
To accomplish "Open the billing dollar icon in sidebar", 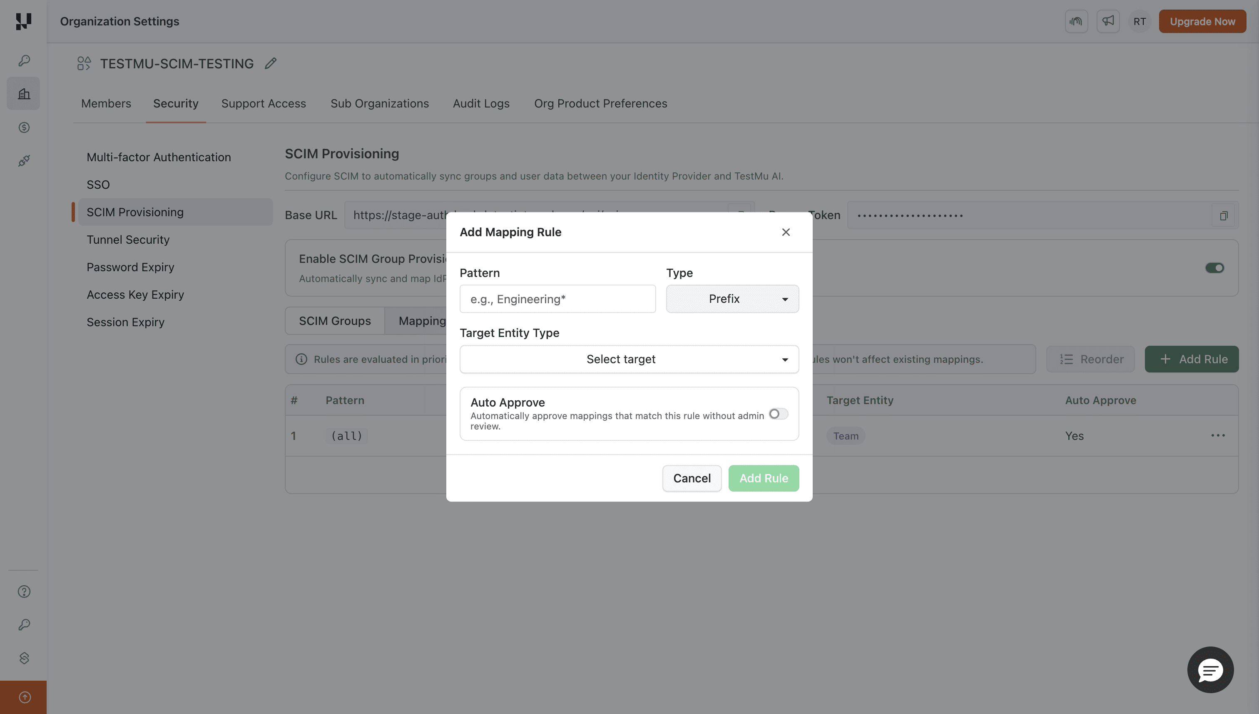I will coord(24,127).
